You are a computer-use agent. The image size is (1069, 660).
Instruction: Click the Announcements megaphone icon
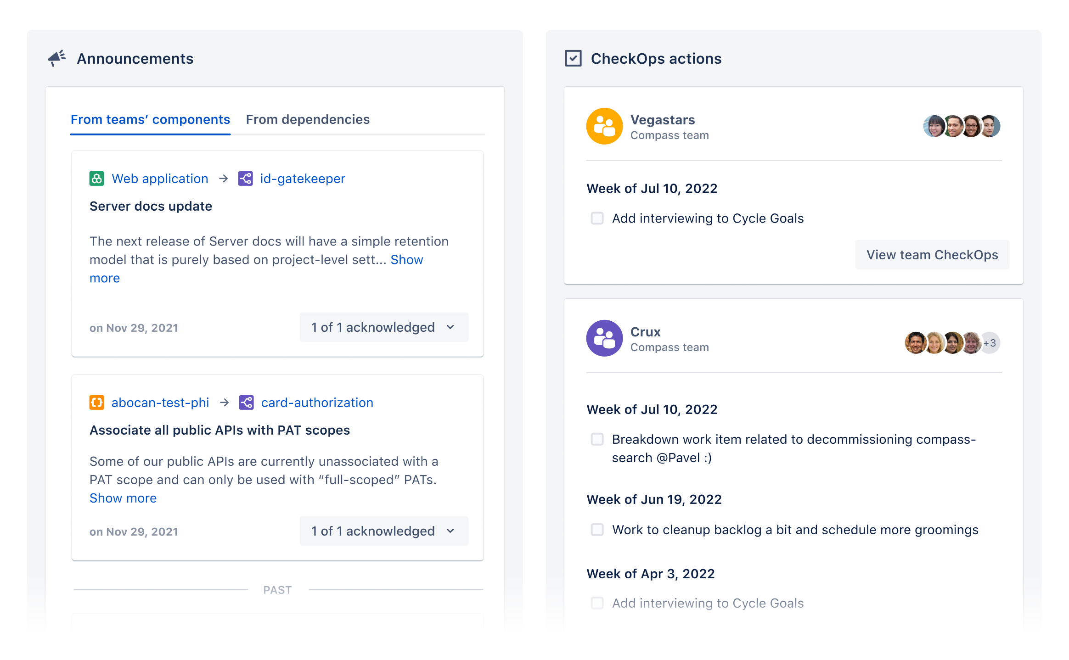(56, 58)
